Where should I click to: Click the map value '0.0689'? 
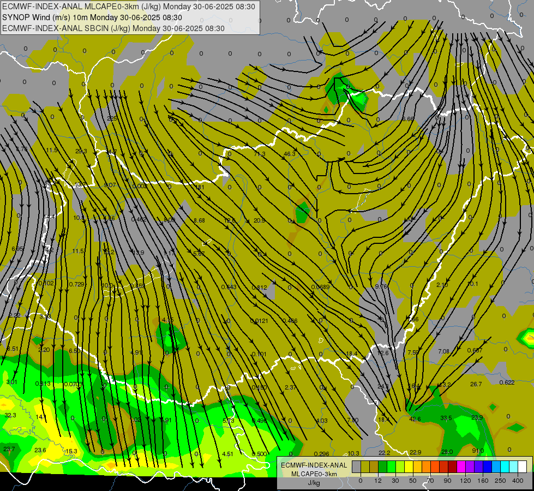click(320, 287)
